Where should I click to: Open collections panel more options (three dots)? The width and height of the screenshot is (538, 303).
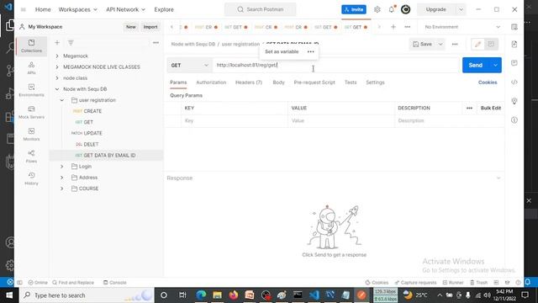point(156,43)
